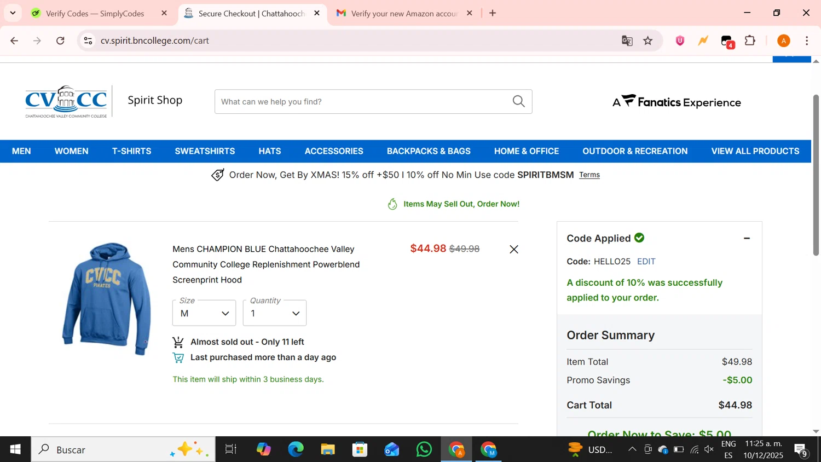The height and width of the screenshot is (462, 821).
Task: Open the MEN category menu
Action: tap(21, 151)
